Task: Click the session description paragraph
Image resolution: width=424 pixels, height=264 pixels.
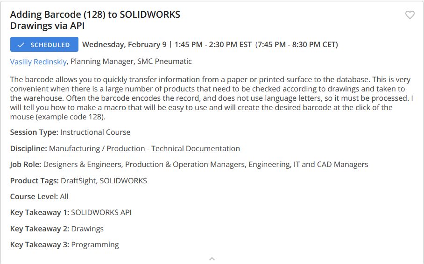Action: click(212, 98)
